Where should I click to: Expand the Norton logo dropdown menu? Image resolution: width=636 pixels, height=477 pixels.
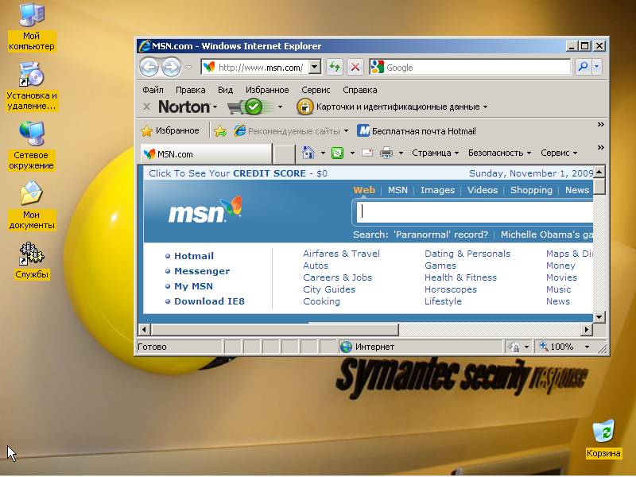point(215,107)
